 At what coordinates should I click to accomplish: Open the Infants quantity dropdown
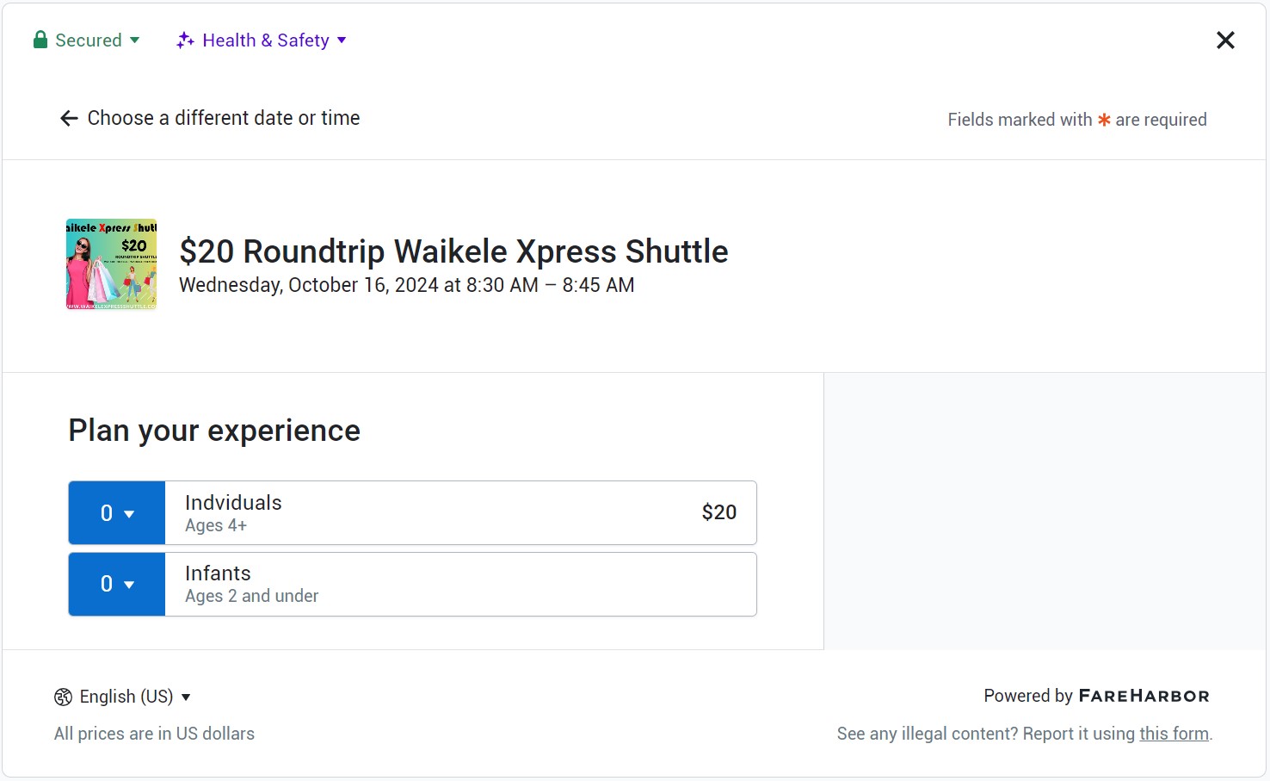tap(117, 584)
